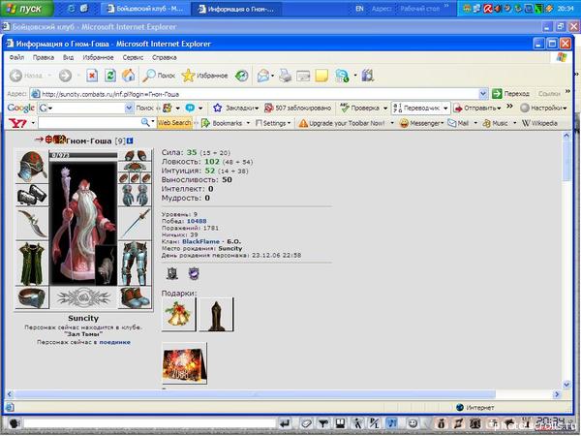
Task: Open the Сервис menu
Action: pos(133,57)
